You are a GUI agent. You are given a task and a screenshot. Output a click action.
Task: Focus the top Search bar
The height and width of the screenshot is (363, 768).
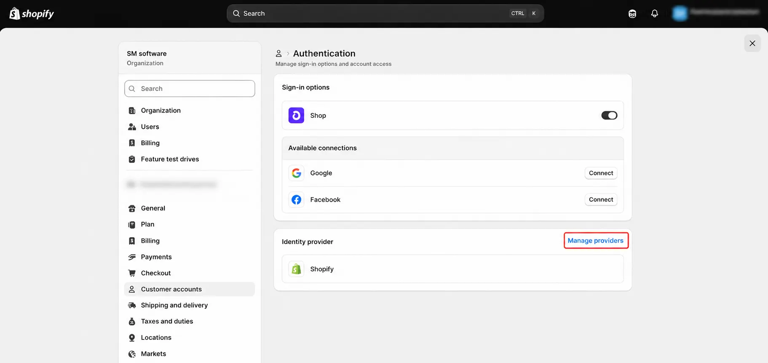pyautogui.click(x=385, y=13)
